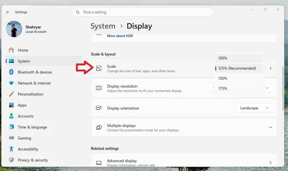Select the Network & internet Wi-Fi icon

(x=11, y=83)
